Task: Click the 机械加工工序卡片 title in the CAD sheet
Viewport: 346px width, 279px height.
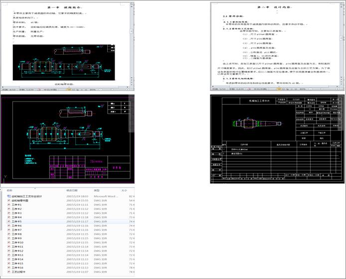Action: (x=259, y=101)
